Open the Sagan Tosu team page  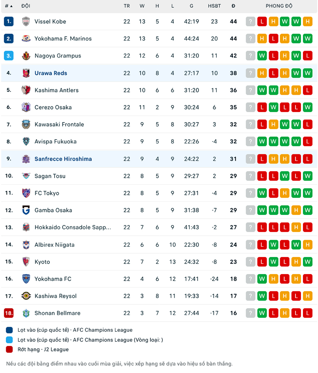point(50,176)
